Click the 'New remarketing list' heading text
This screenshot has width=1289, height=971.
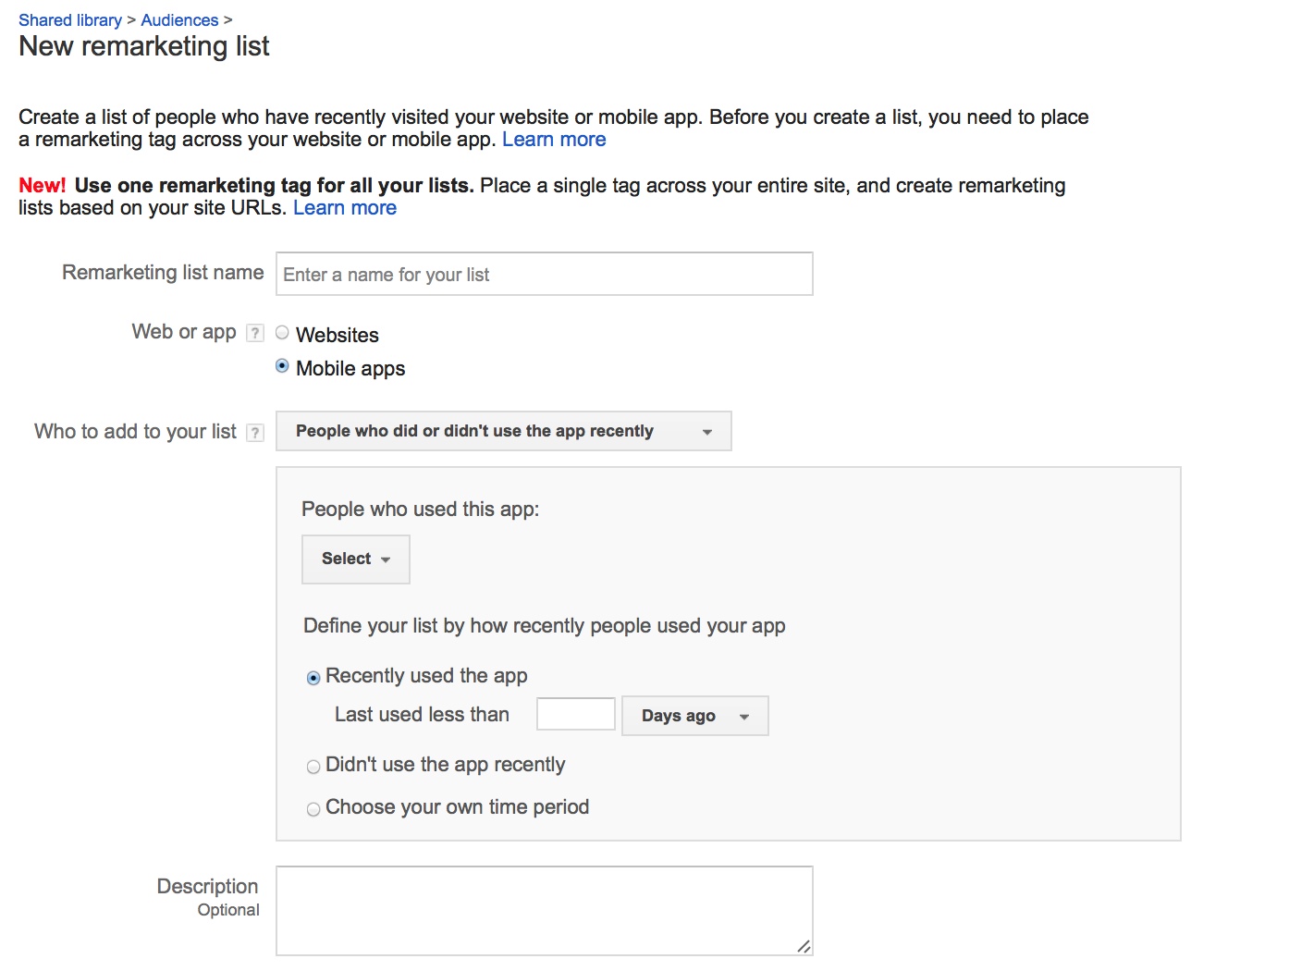pos(144,46)
